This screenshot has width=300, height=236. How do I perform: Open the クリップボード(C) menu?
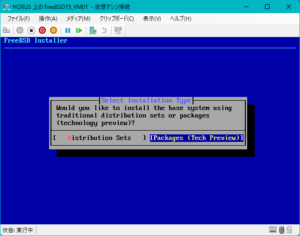point(117,19)
